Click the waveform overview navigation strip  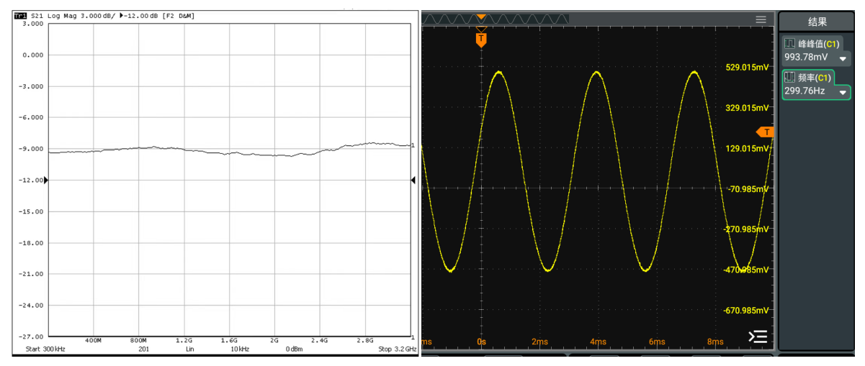(519, 19)
